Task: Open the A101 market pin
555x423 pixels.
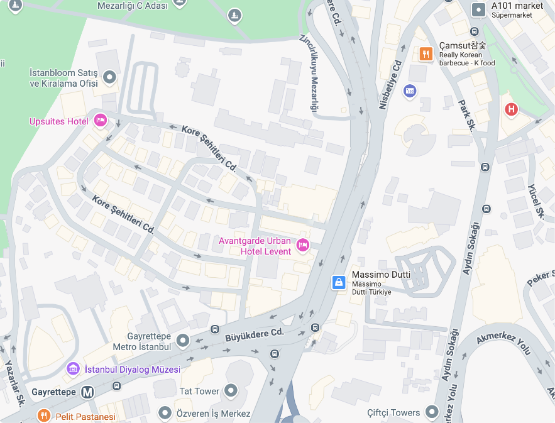Action: (x=478, y=10)
